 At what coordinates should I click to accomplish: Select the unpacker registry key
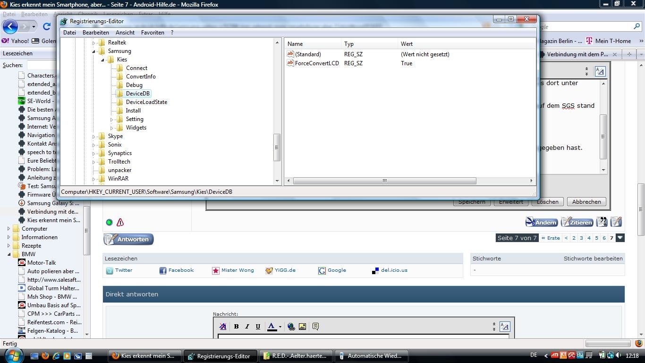point(119,170)
